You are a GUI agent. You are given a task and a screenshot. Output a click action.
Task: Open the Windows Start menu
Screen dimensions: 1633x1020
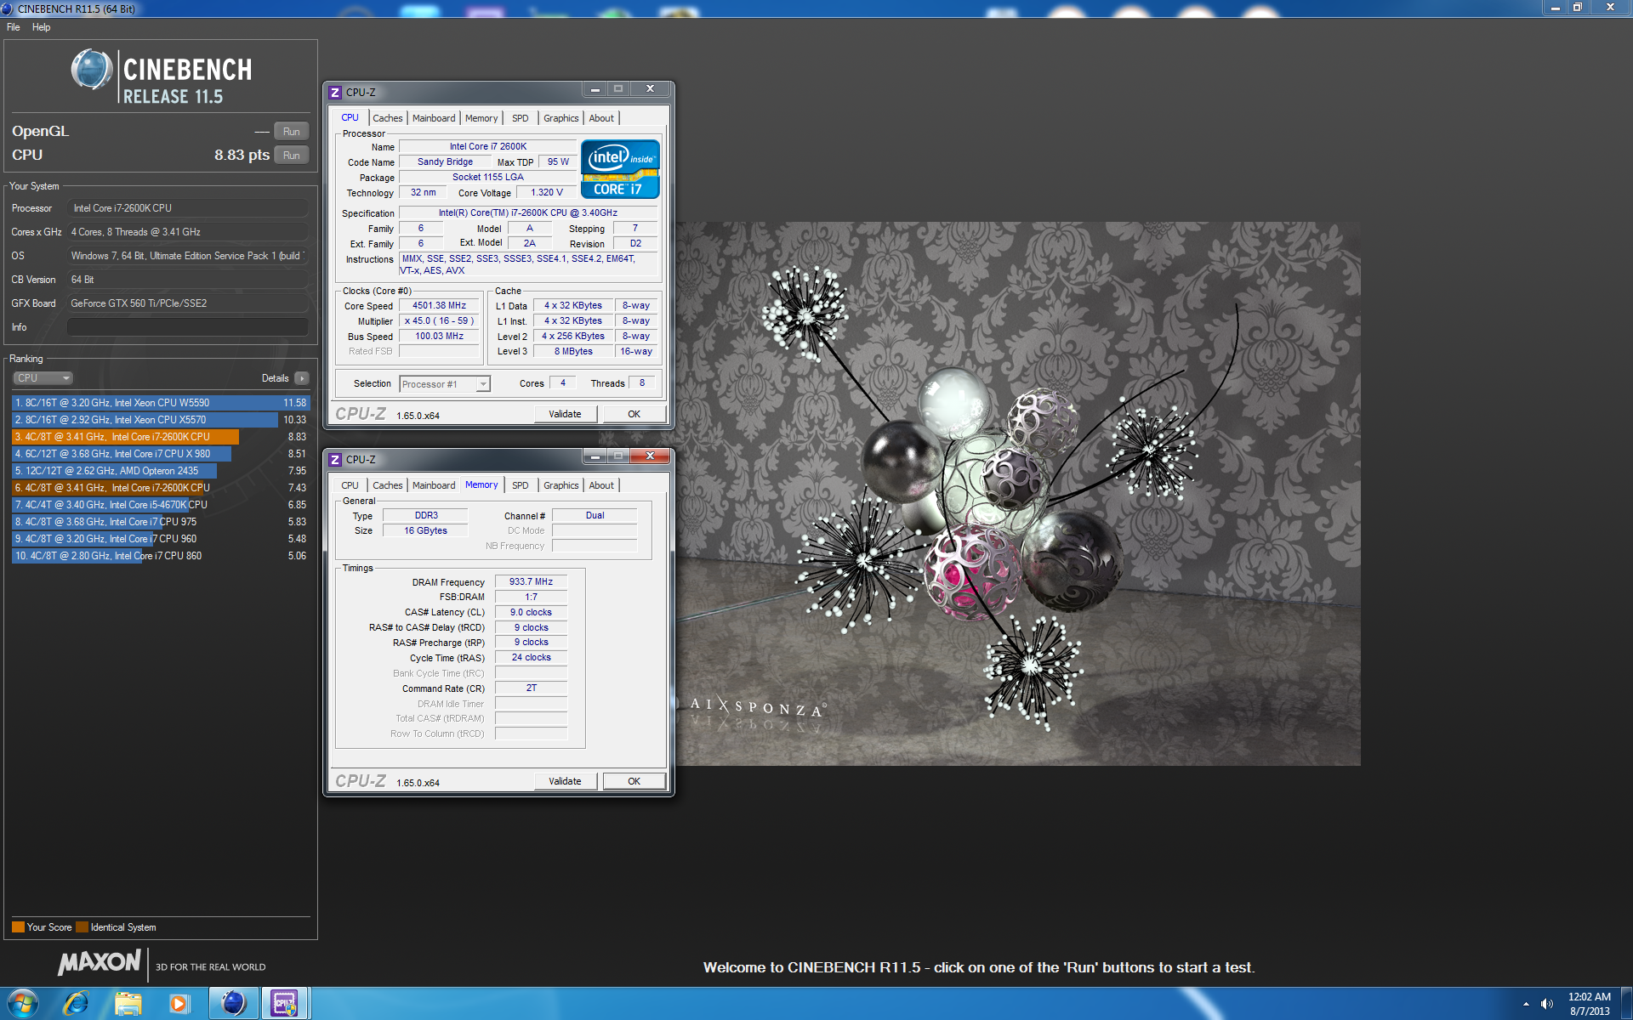coord(23,1004)
